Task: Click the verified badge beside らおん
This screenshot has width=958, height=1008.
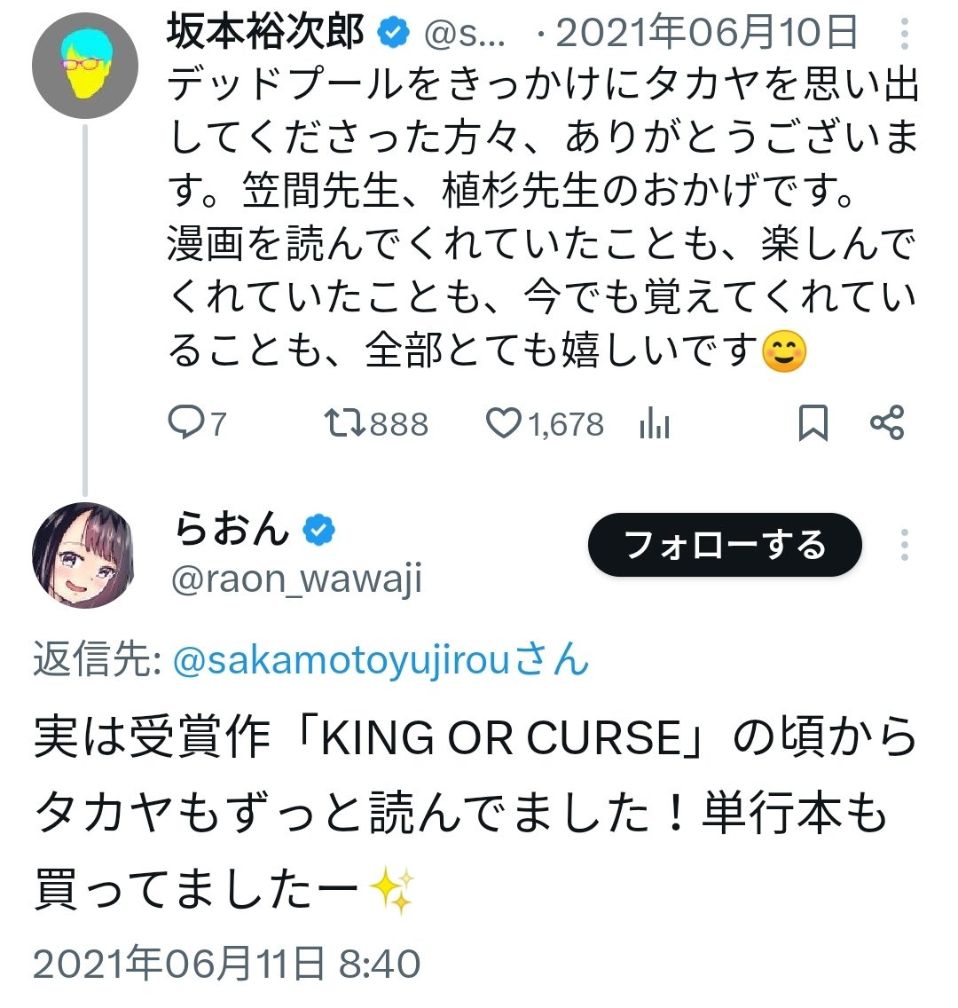Action: click(318, 532)
